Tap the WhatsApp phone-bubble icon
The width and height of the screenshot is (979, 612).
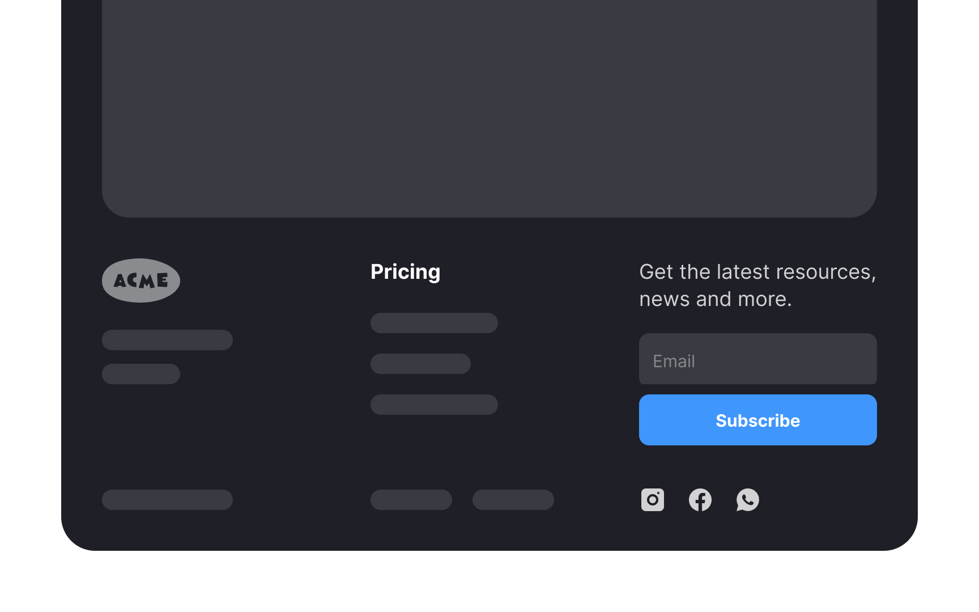[x=748, y=500]
